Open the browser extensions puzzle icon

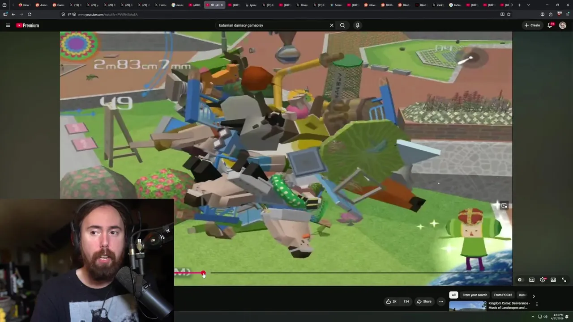point(551,14)
